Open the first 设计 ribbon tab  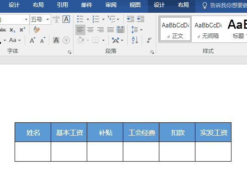pyautogui.click(x=14, y=5)
